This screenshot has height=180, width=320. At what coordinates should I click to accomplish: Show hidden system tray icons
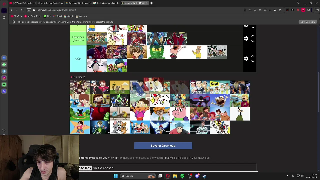[287, 176]
